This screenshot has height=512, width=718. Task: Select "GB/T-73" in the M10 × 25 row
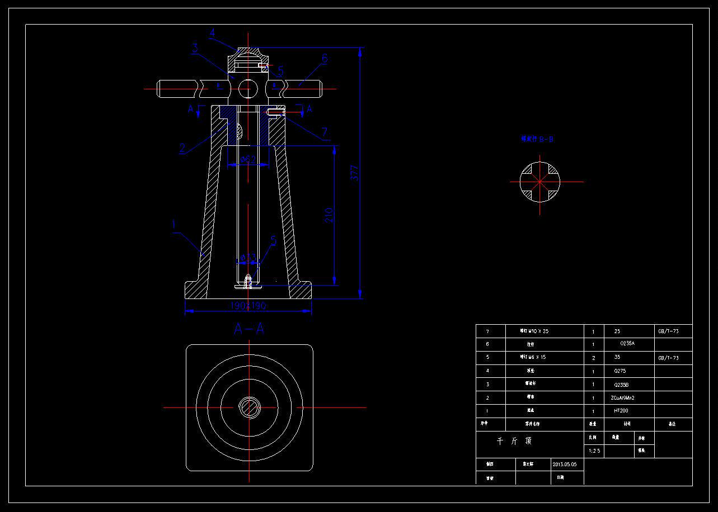[668, 331]
